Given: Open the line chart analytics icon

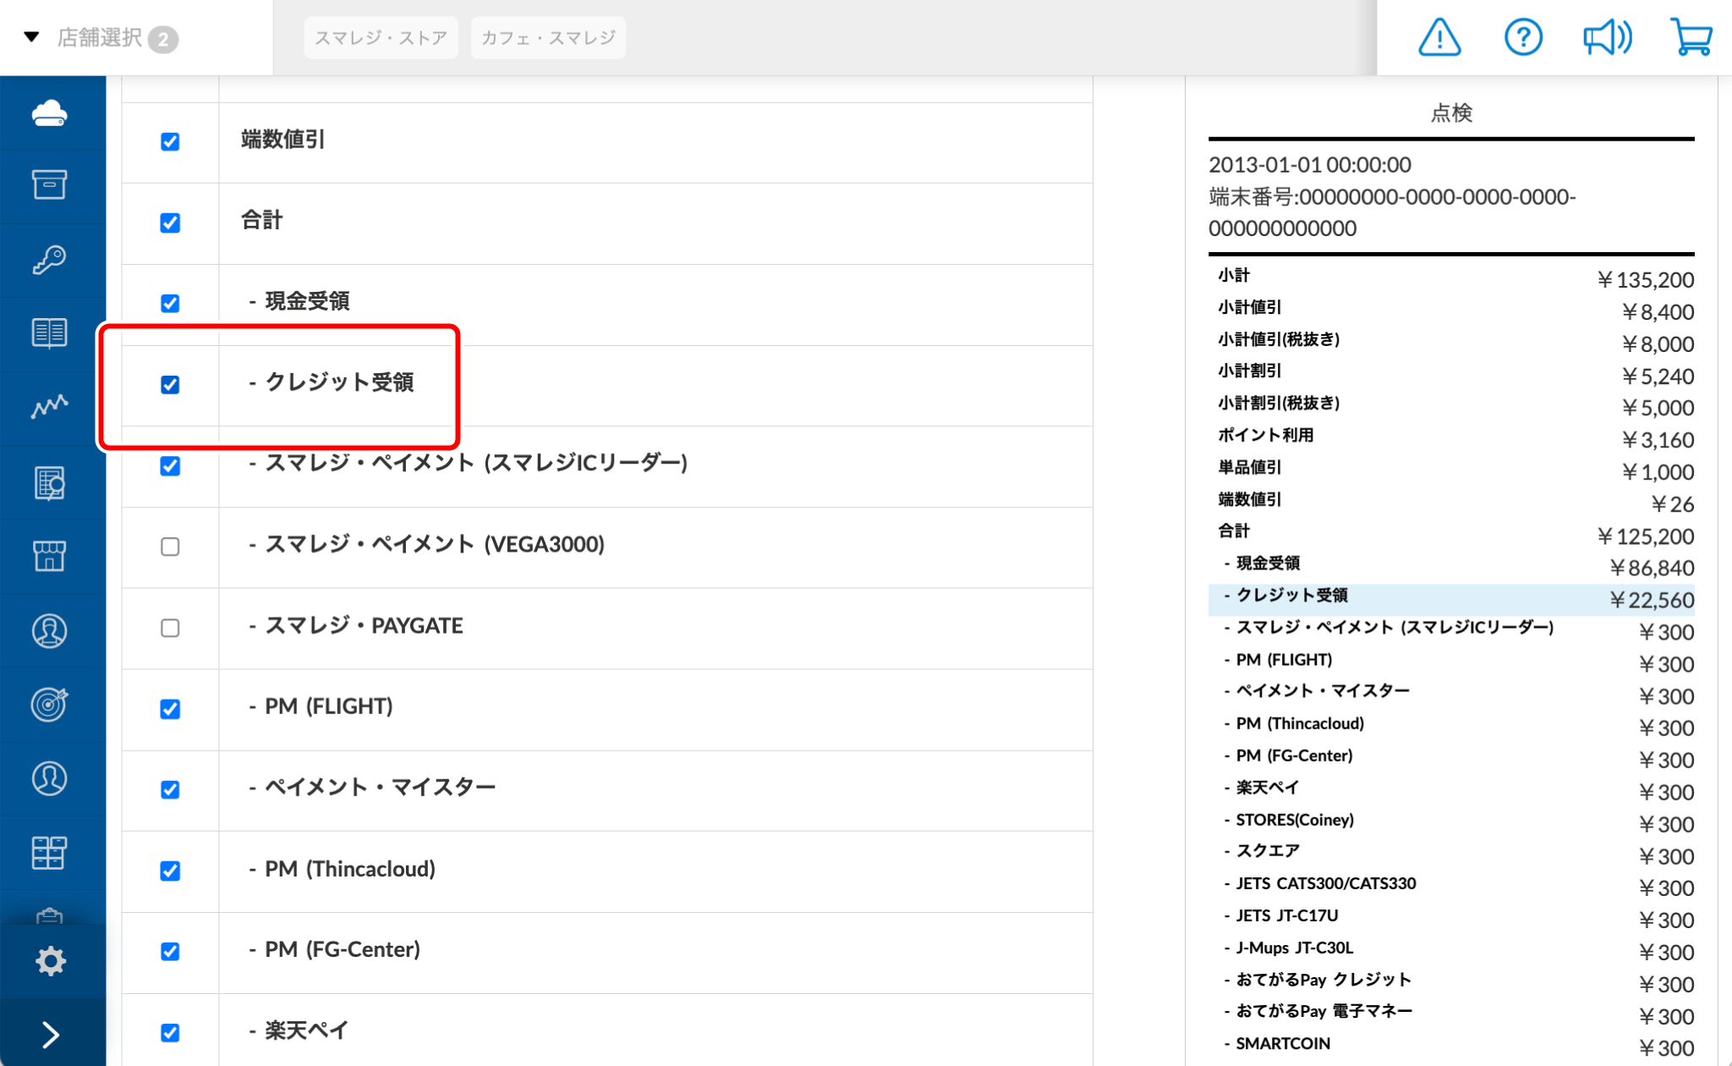Looking at the screenshot, I should pos(50,407).
